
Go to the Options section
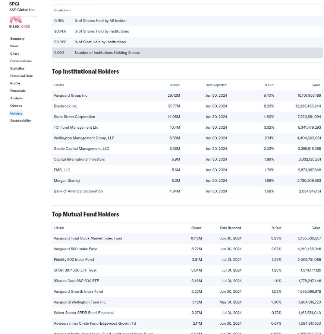(16, 106)
